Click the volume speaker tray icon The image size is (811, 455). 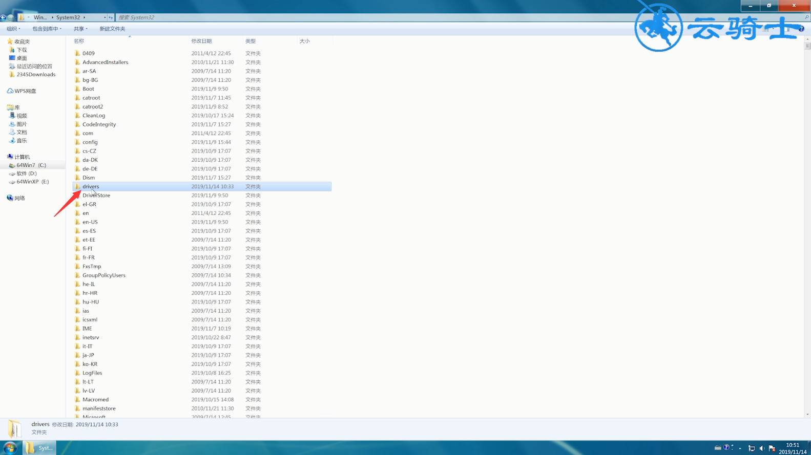tap(762, 448)
